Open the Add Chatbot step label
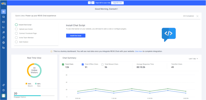Viewport: 206px width, 100px height. (24, 42)
